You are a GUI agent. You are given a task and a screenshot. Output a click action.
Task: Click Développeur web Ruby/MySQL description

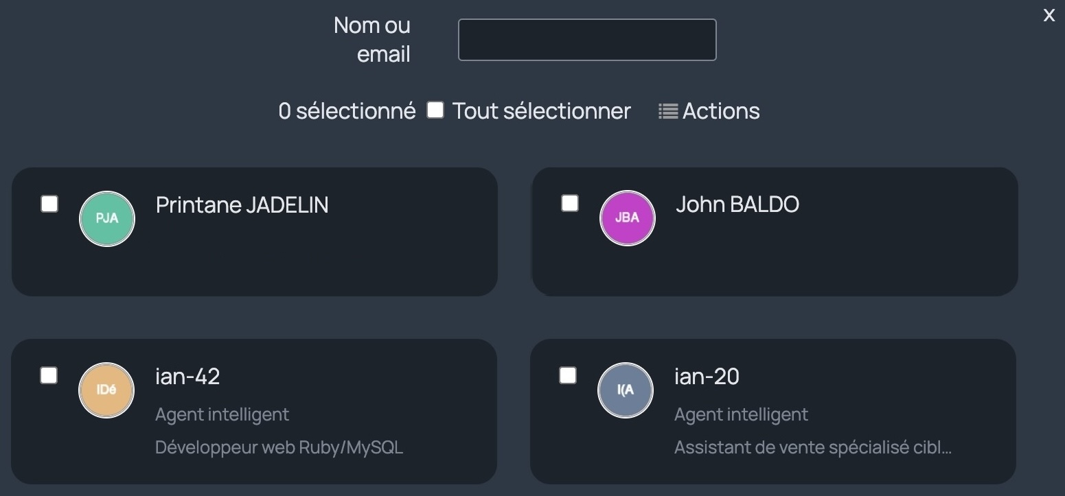[x=279, y=448]
